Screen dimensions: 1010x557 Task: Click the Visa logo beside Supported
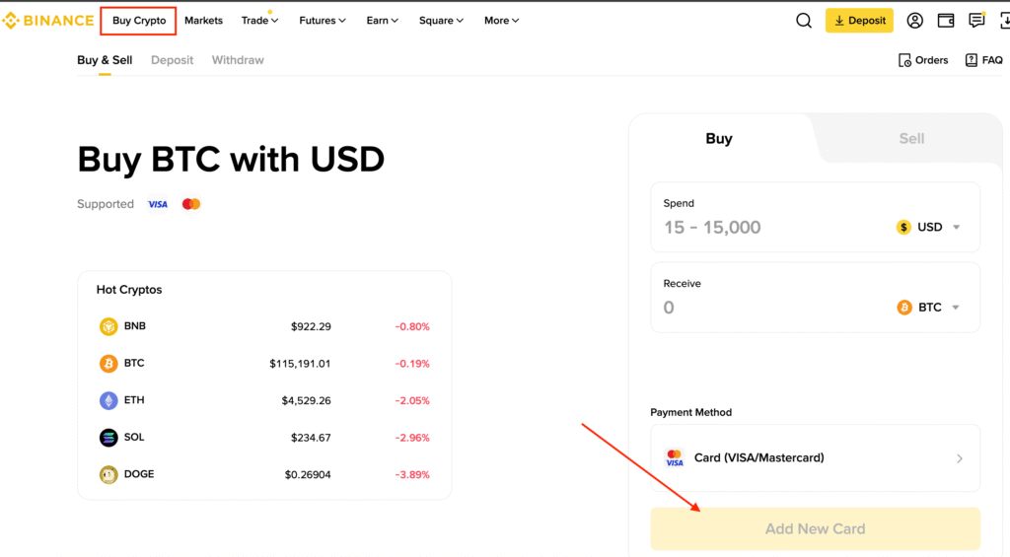(x=158, y=204)
